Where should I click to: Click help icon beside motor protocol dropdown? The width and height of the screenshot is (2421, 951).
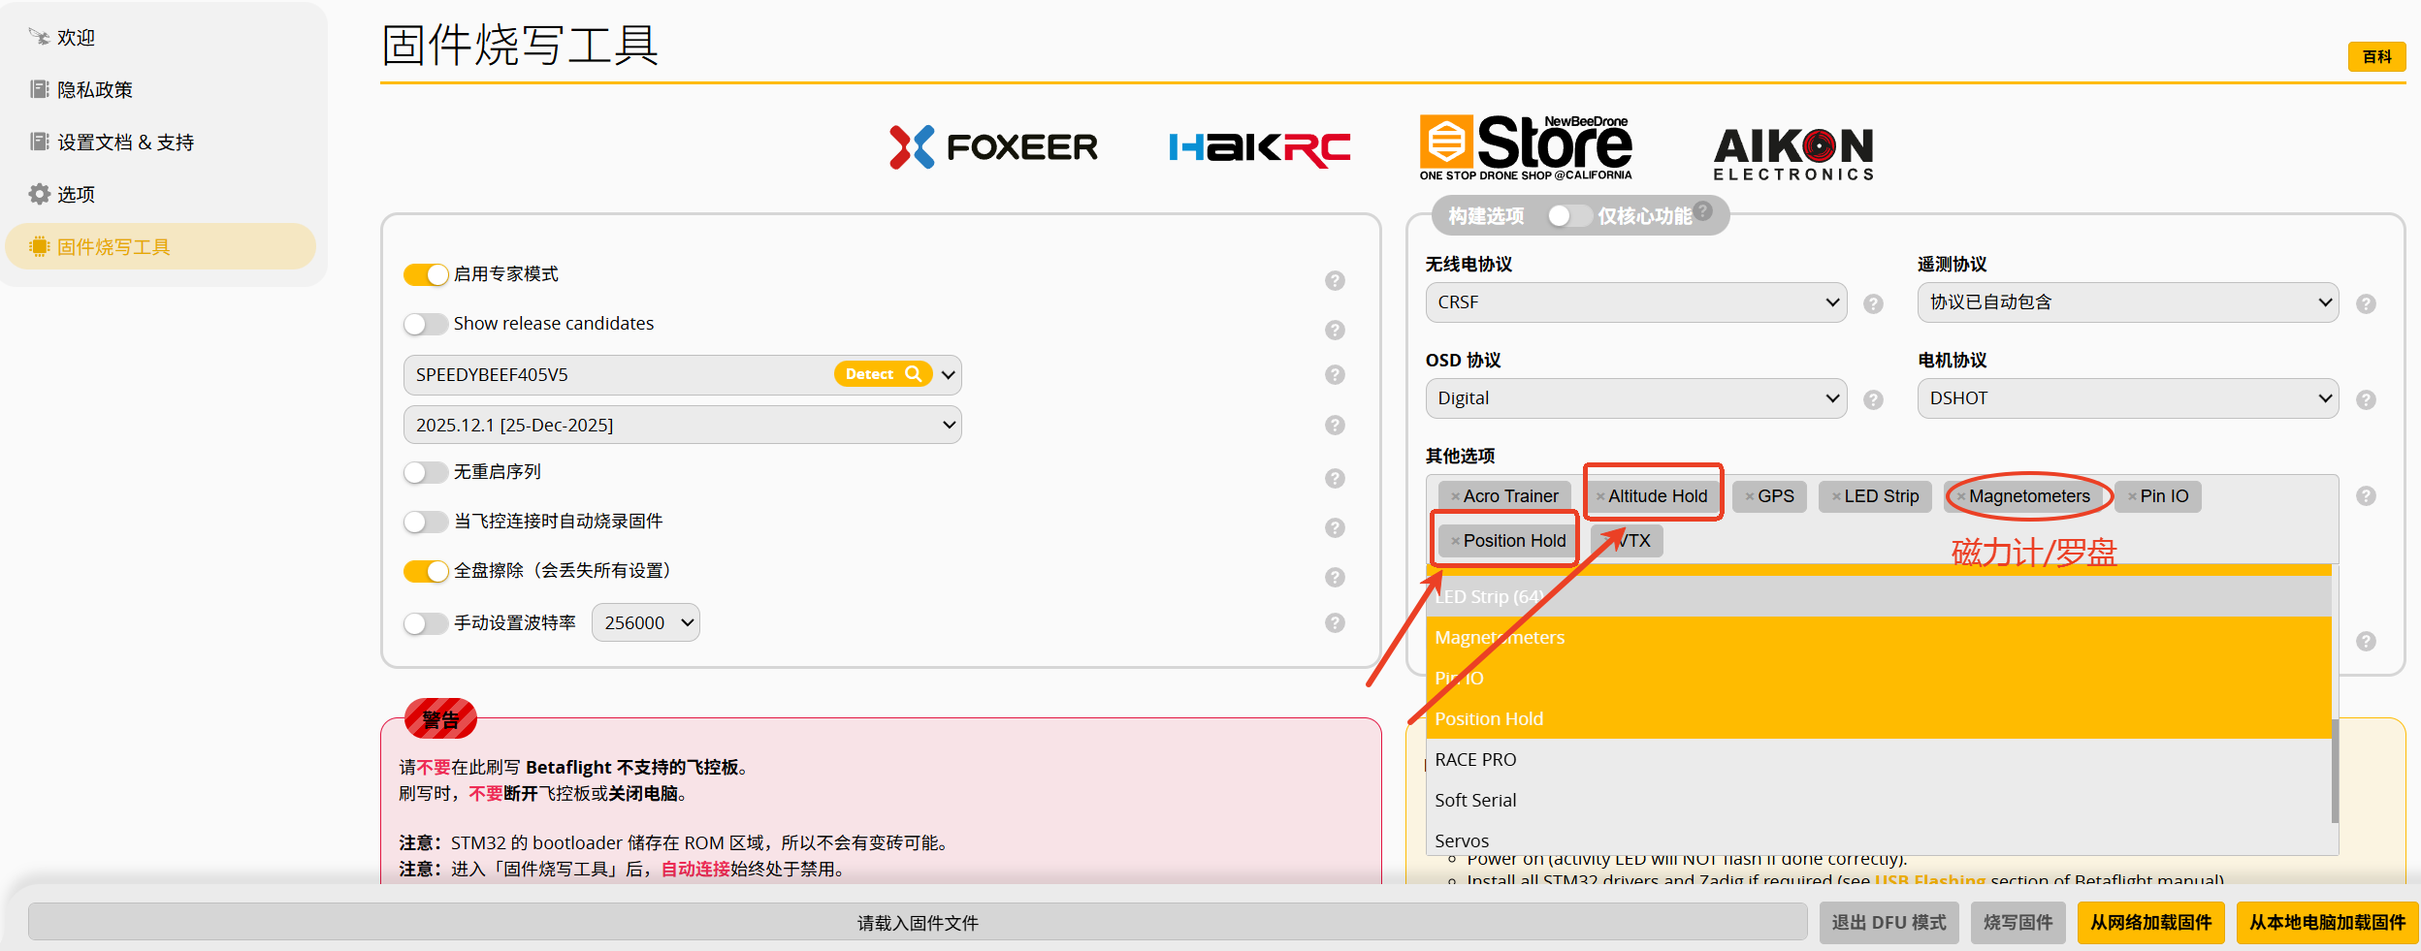pyautogui.click(x=2366, y=399)
